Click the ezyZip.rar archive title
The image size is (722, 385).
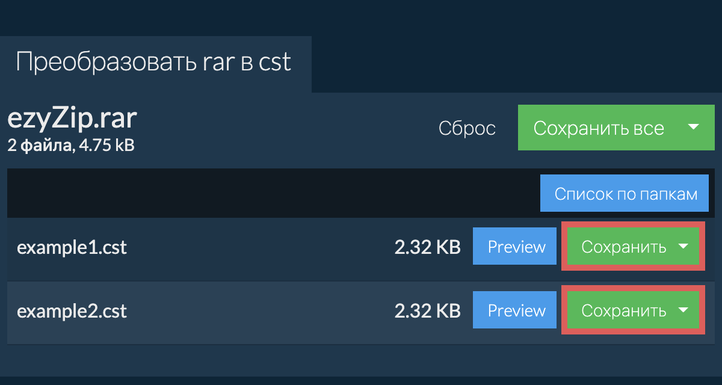(72, 119)
